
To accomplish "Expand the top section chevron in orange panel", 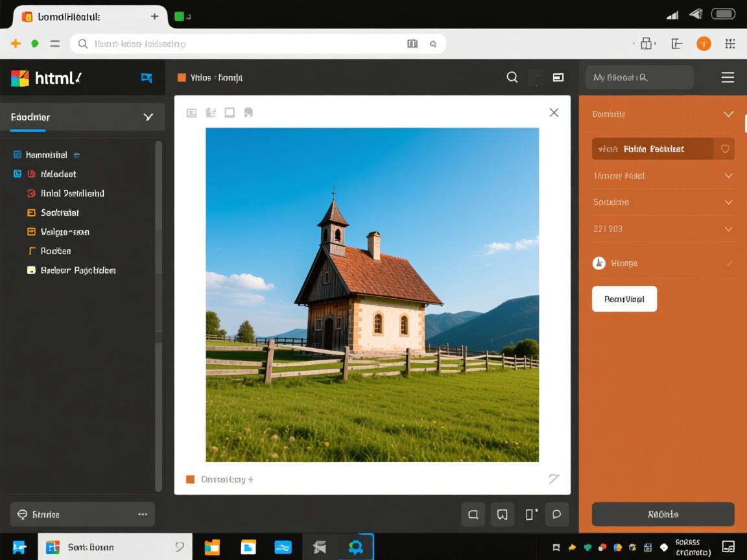I will click(728, 114).
